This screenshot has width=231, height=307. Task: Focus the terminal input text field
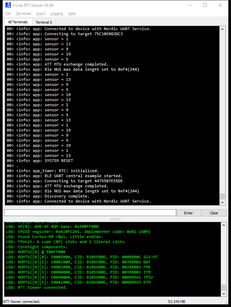90,213
